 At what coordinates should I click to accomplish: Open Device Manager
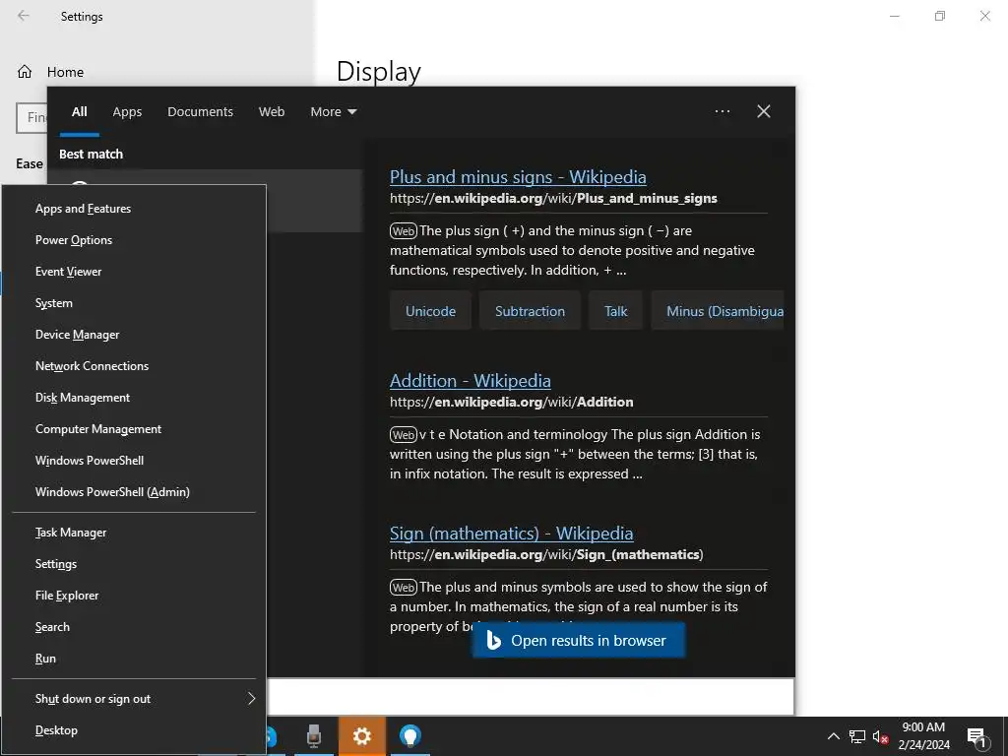[134, 335]
